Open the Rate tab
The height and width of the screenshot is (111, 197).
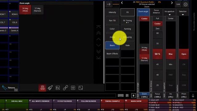coord(127,45)
